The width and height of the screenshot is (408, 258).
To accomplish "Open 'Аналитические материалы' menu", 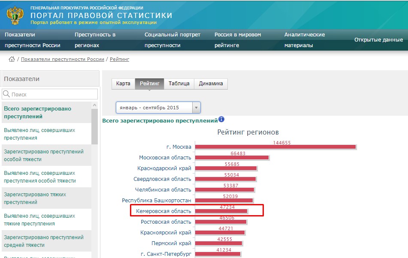I will [305, 40].
